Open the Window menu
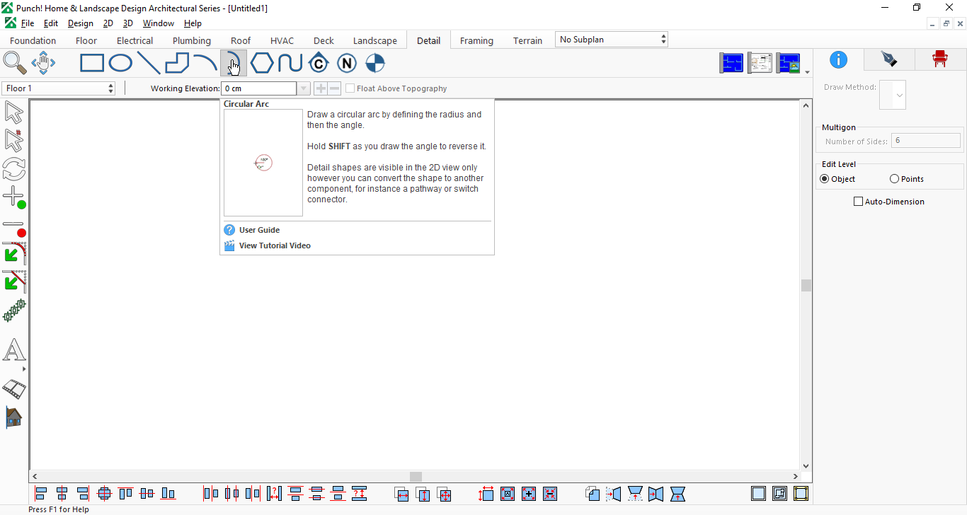This screenshot has width=967, height=515. (159, 23)
